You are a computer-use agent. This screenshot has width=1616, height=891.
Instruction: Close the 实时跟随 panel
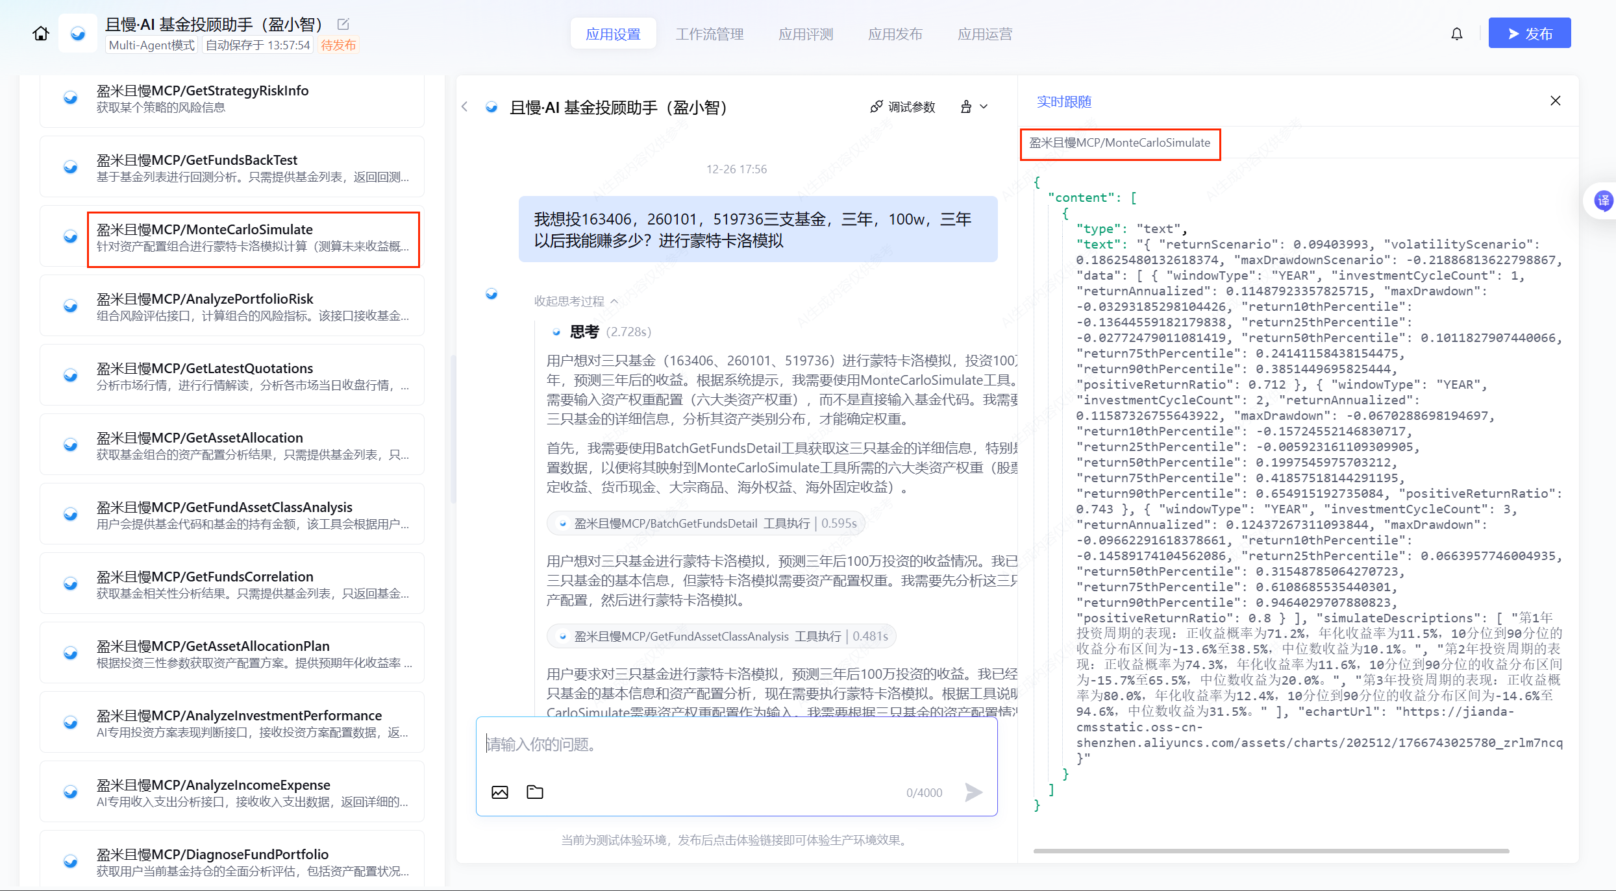click(x=1555, y=101)
